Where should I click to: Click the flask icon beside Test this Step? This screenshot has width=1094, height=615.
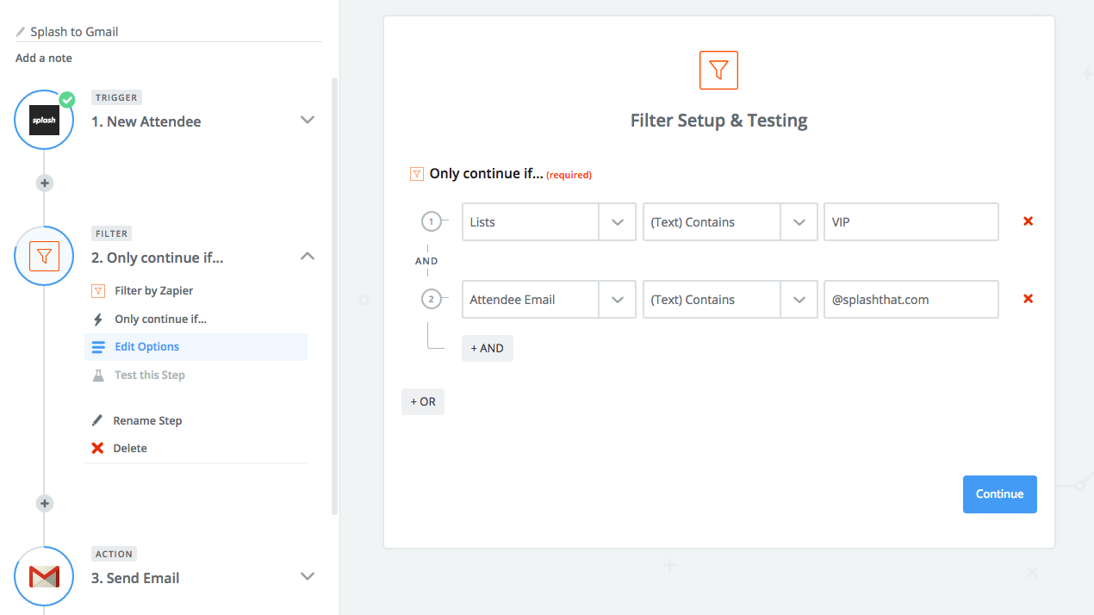point(98,375)
